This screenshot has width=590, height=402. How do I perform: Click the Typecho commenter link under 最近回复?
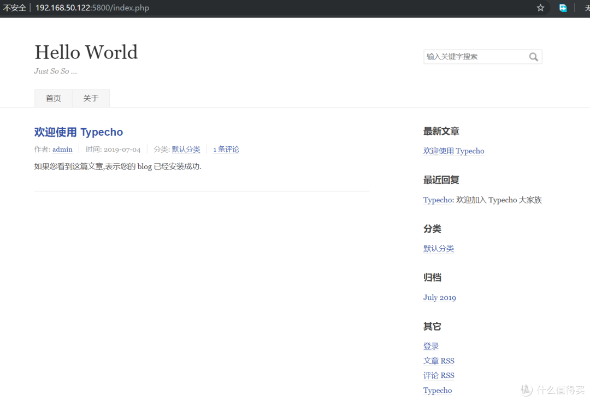[437, 200]
